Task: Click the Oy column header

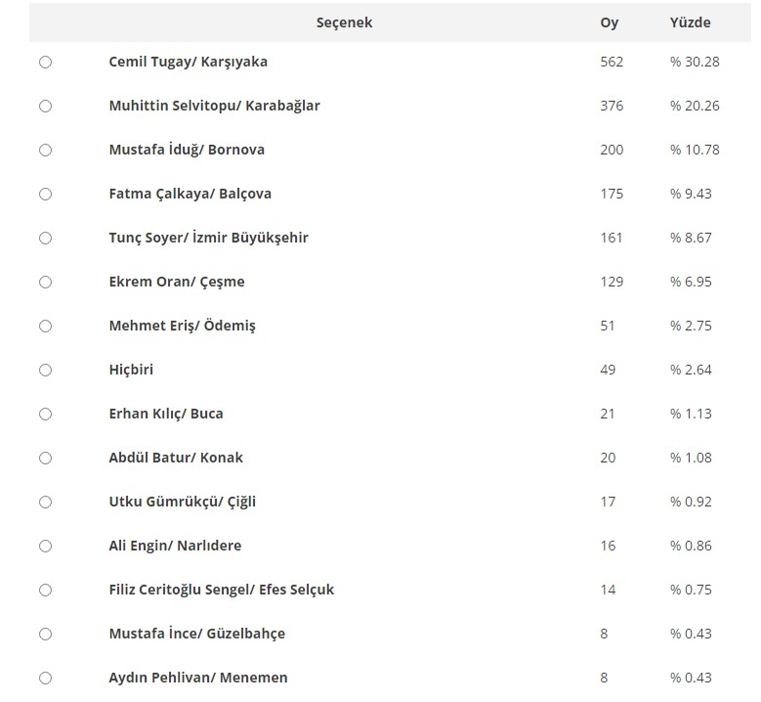Action: [609, 22]
